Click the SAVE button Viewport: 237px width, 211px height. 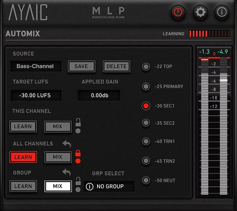point(81,67)
